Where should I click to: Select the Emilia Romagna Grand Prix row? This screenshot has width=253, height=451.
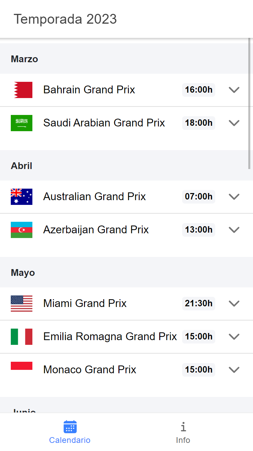click(126, 337)
